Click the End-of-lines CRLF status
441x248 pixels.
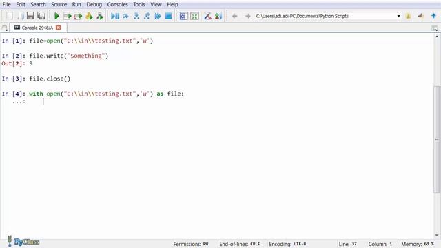point(240,244)
